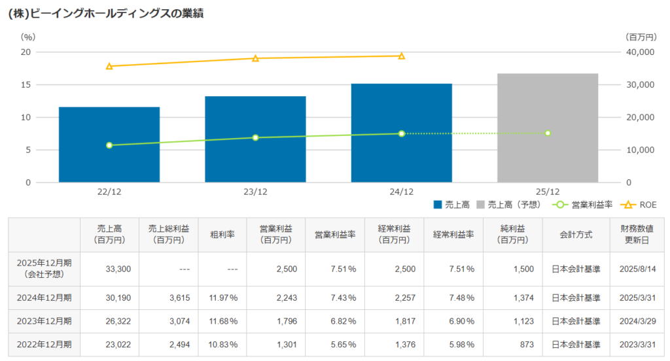Image resolution: width=670 pixels, height=361 pixels.
Task: Click the ROE triangle marker for 23/12
Action: [x=255, y=58]
